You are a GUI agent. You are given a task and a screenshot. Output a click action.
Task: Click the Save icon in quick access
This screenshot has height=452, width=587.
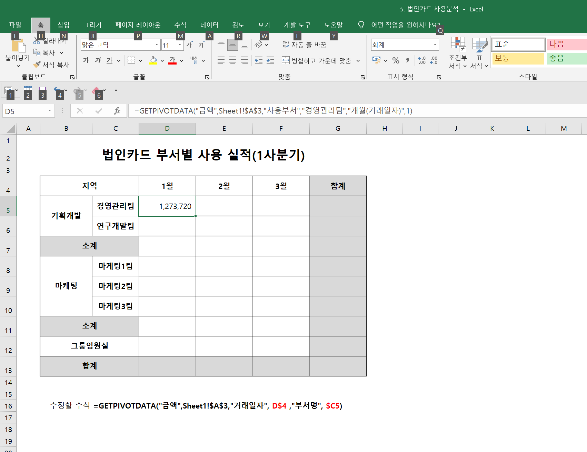coord(43,90)
